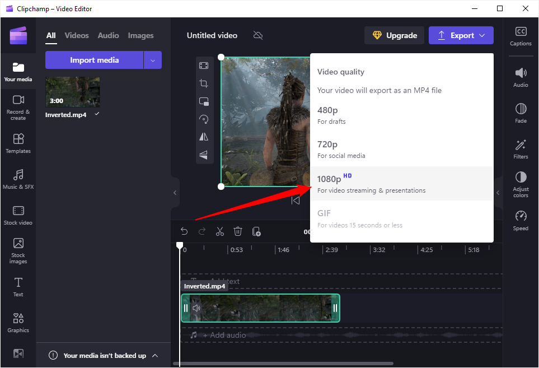
Task: Open the Export dropdown arrow
Action: [482, 35]
